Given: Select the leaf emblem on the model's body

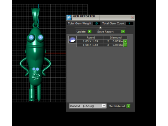Looking at the screenshot, I should pos(36,76).
